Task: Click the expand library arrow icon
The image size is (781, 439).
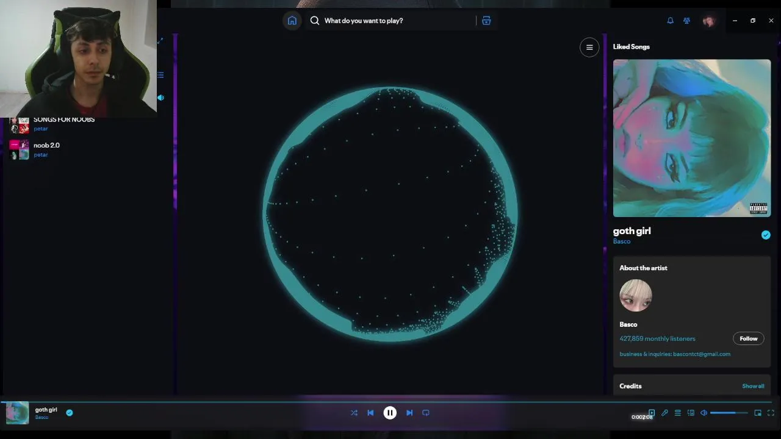Action: tap(160, 41)
